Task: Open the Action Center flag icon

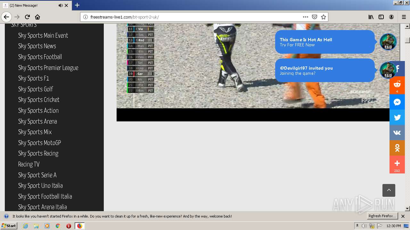Action: point(380,226)
